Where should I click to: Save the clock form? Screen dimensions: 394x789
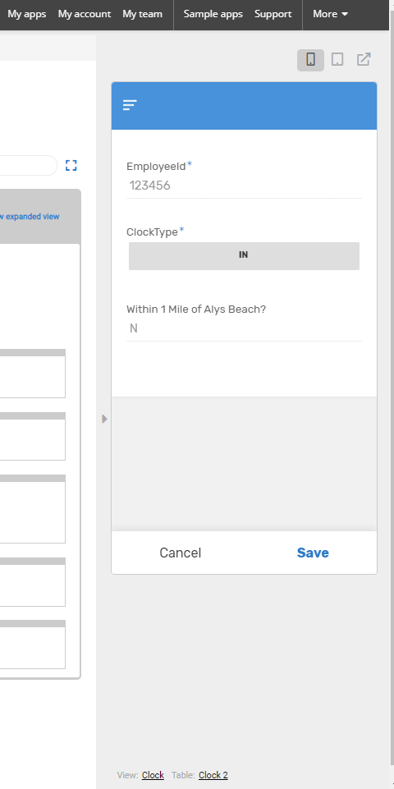pos(313,553)
